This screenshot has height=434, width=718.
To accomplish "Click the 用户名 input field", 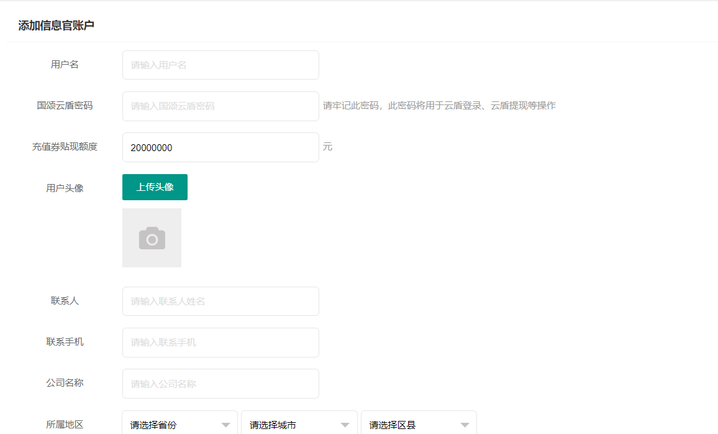I will [220, 65].
